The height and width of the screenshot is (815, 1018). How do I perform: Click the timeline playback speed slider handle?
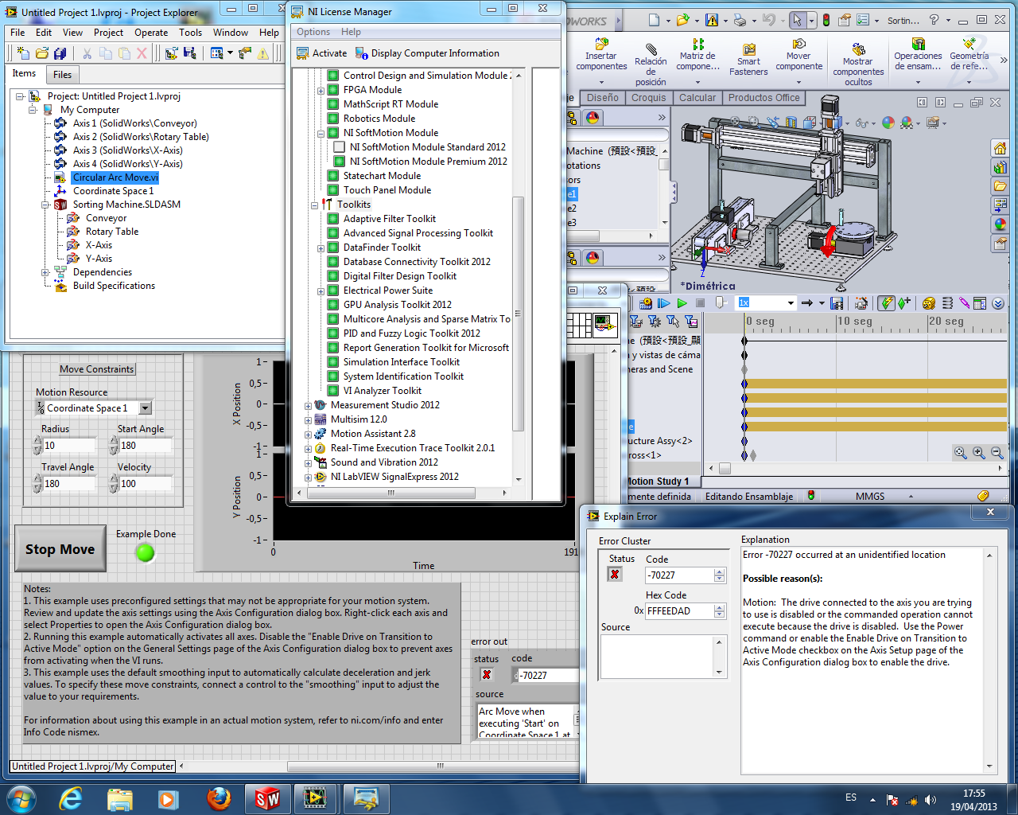click(x=720, y=303)
